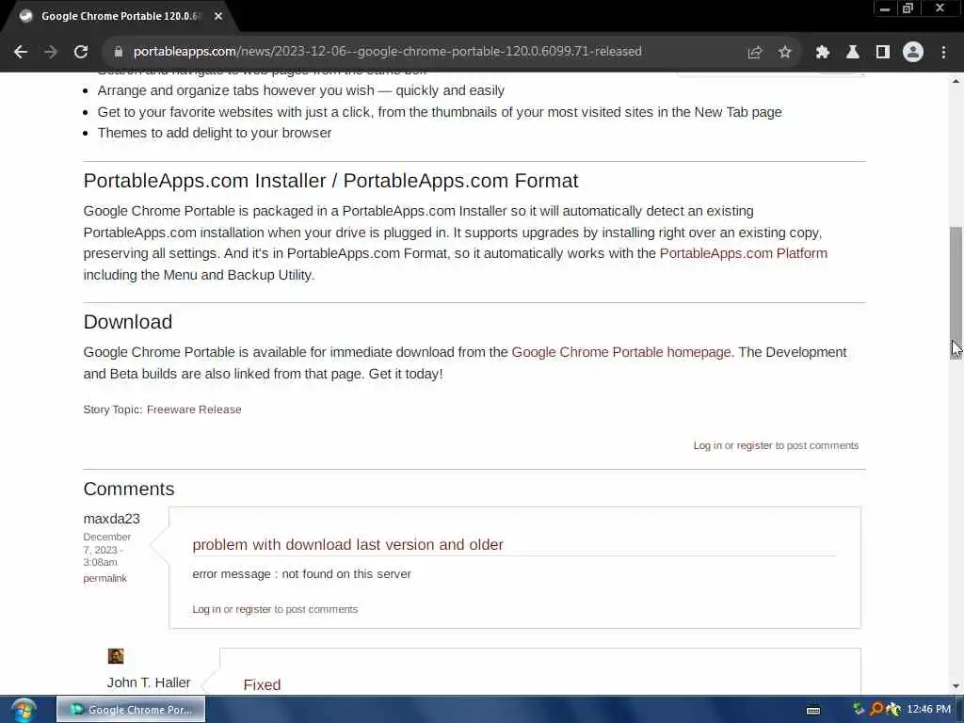Click 'PortableApps.com Installer / PortableApps.com Format' heading
Screen dimensions: 964x723
coord(330,181)
